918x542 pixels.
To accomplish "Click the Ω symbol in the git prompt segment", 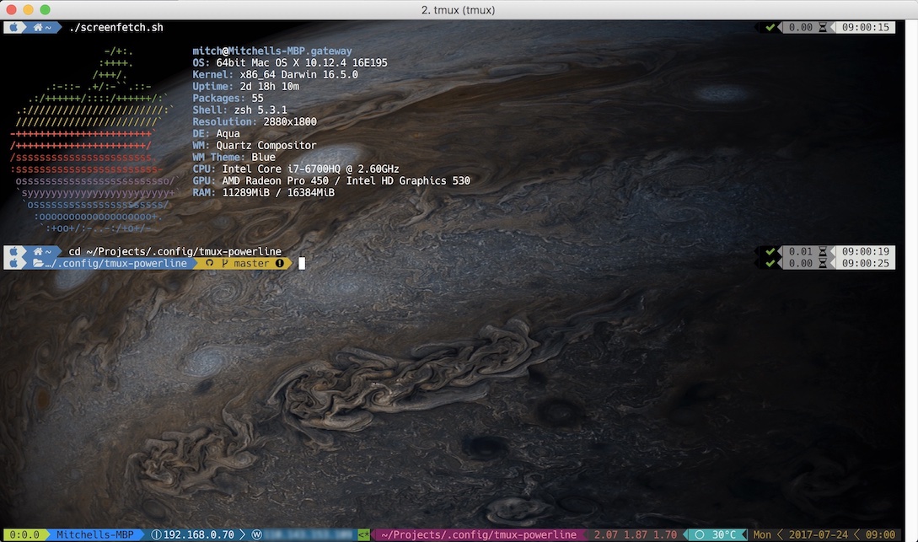I will pos(211,262).
